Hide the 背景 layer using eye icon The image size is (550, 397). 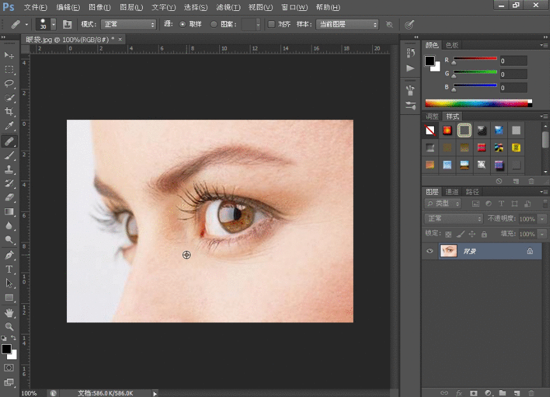(x=430, y=251)
